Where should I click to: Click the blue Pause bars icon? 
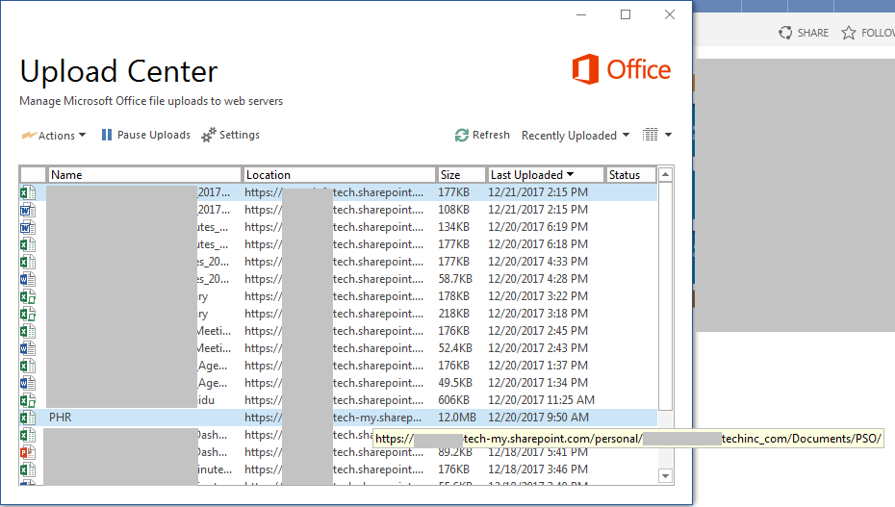(107, 135)
